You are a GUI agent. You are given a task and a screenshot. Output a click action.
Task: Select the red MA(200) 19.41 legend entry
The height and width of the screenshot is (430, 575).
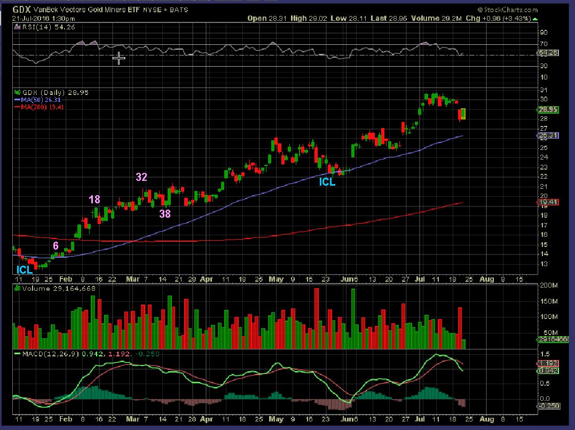39,107
